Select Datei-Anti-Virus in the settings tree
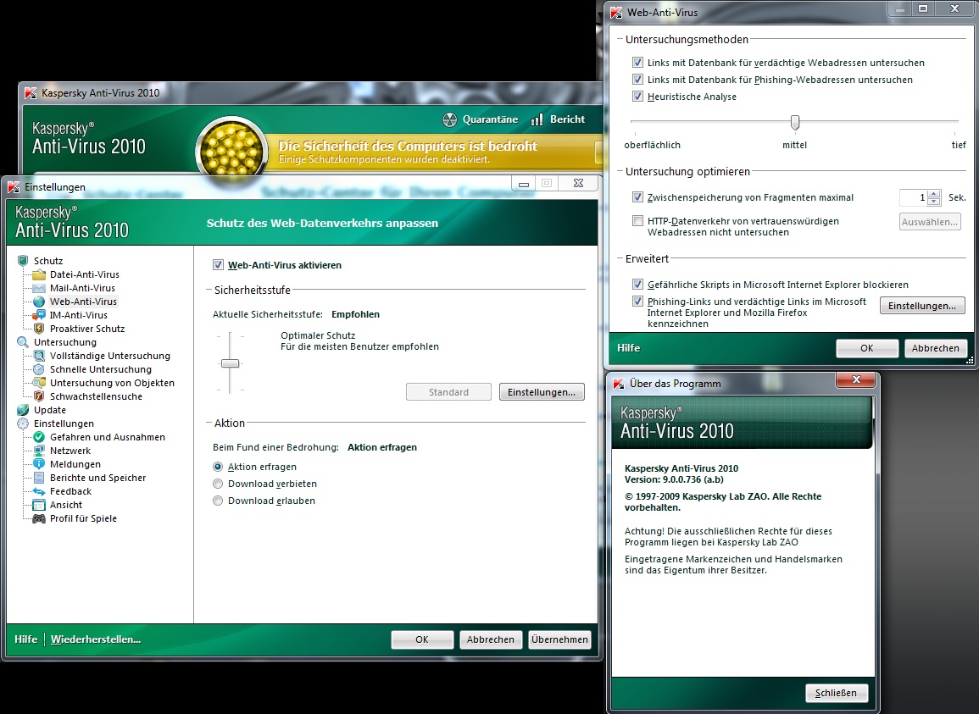The image size is (979, 714). coord(84,274)
